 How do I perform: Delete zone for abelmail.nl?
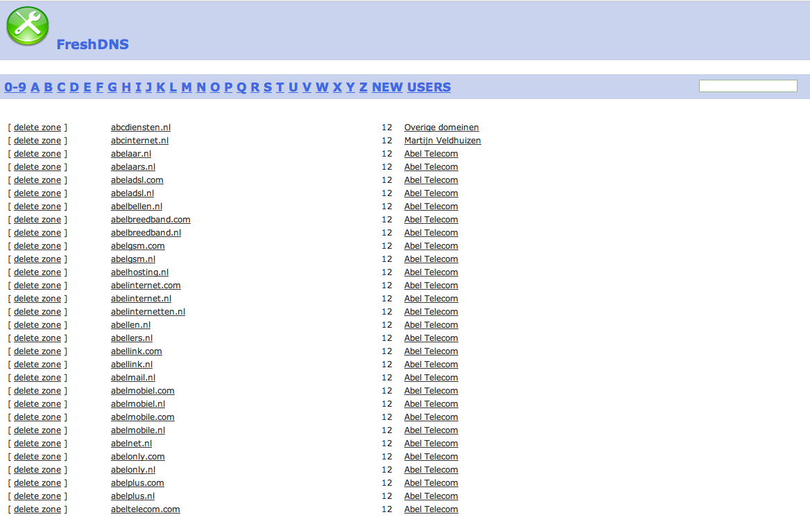(x=37, y=378)
